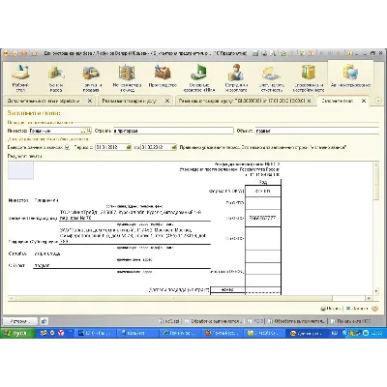Go back with the title bar back arrow
The height and width of the screenshot is (387, 387).
(x=15, y=54)
